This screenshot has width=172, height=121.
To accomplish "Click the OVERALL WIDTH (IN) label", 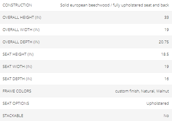I will [x=21, y=30].
